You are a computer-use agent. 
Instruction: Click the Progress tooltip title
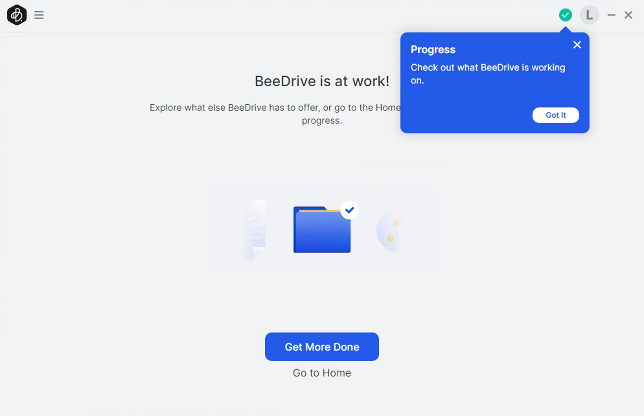[x=433, y=49]
